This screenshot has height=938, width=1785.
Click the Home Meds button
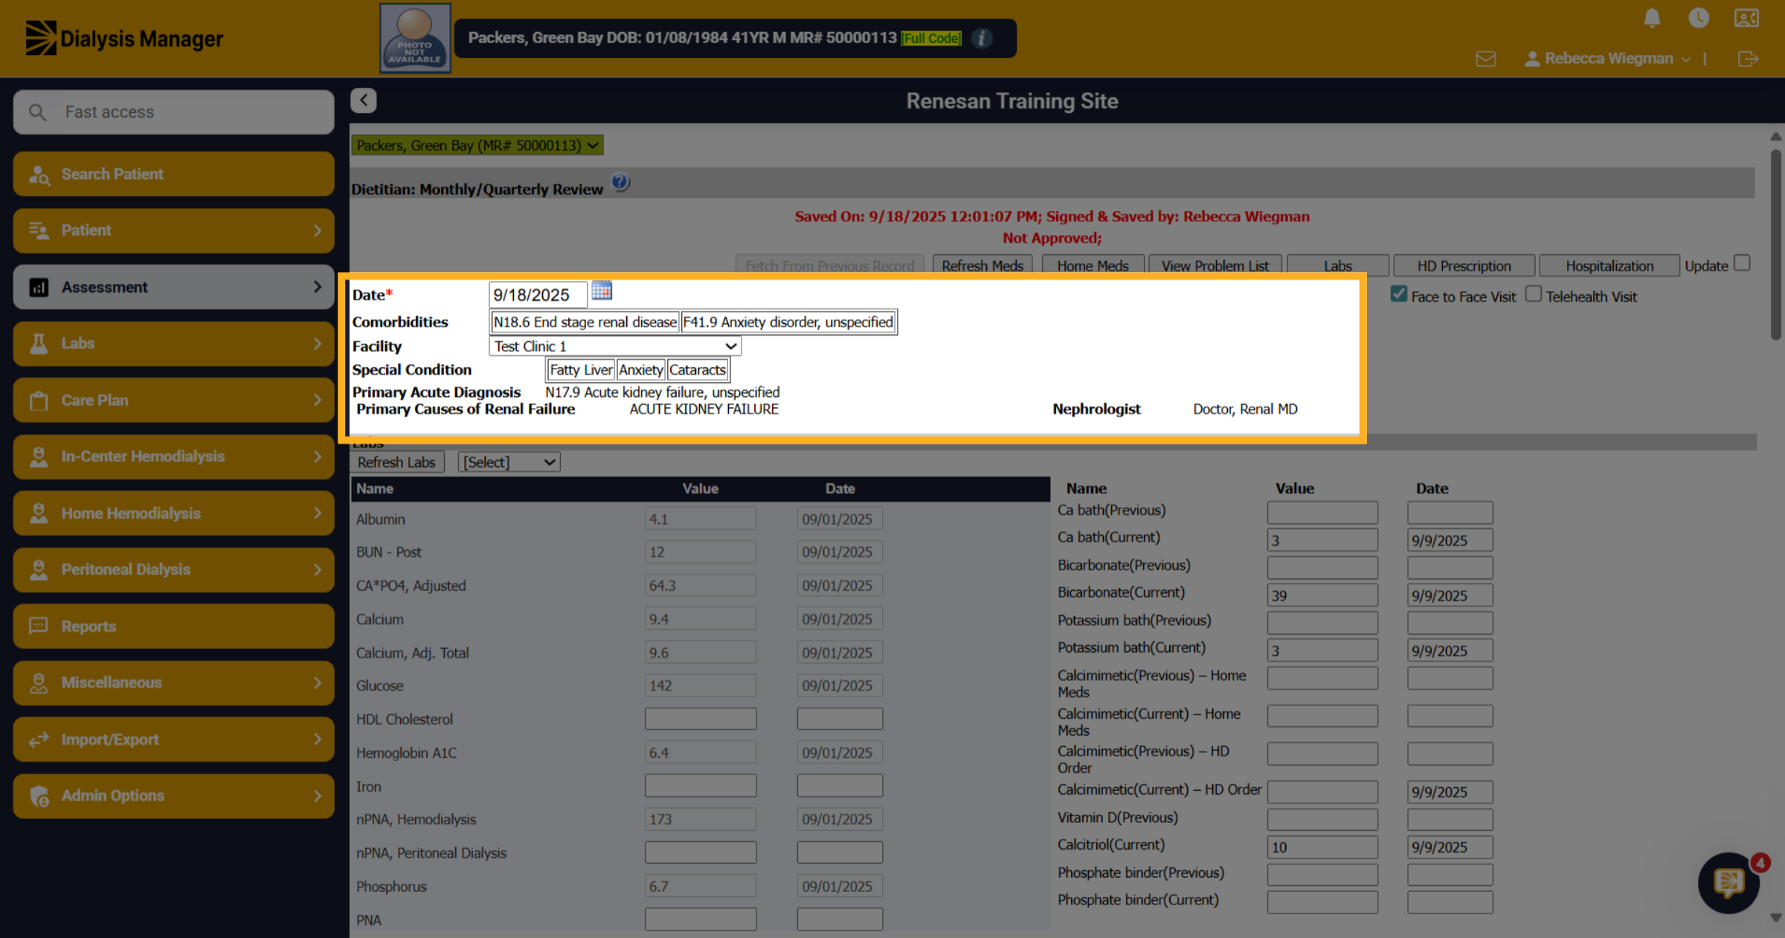(x=1093, y=266)
